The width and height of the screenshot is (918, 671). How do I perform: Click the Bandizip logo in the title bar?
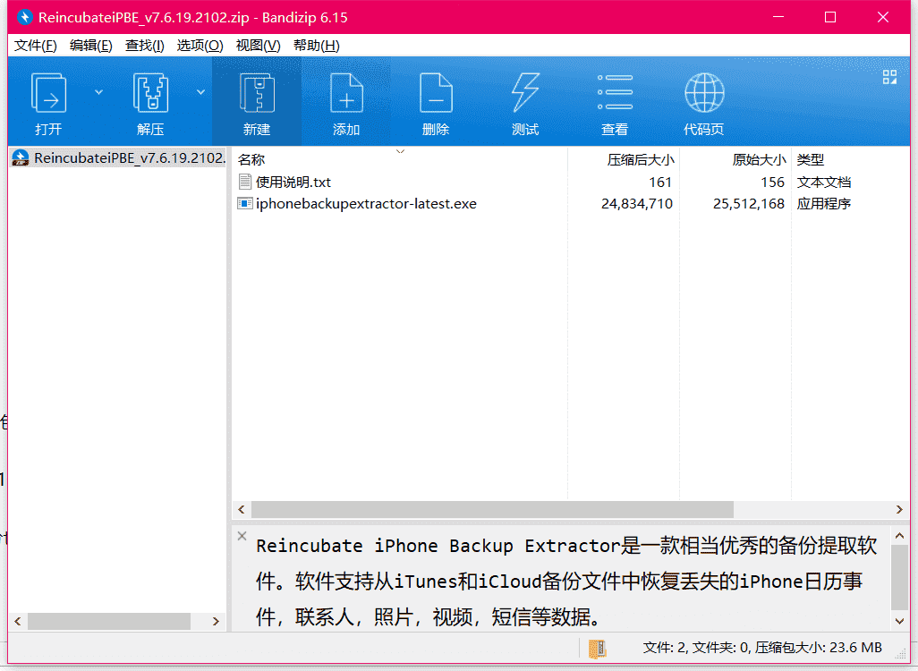[x=24, y=17]
